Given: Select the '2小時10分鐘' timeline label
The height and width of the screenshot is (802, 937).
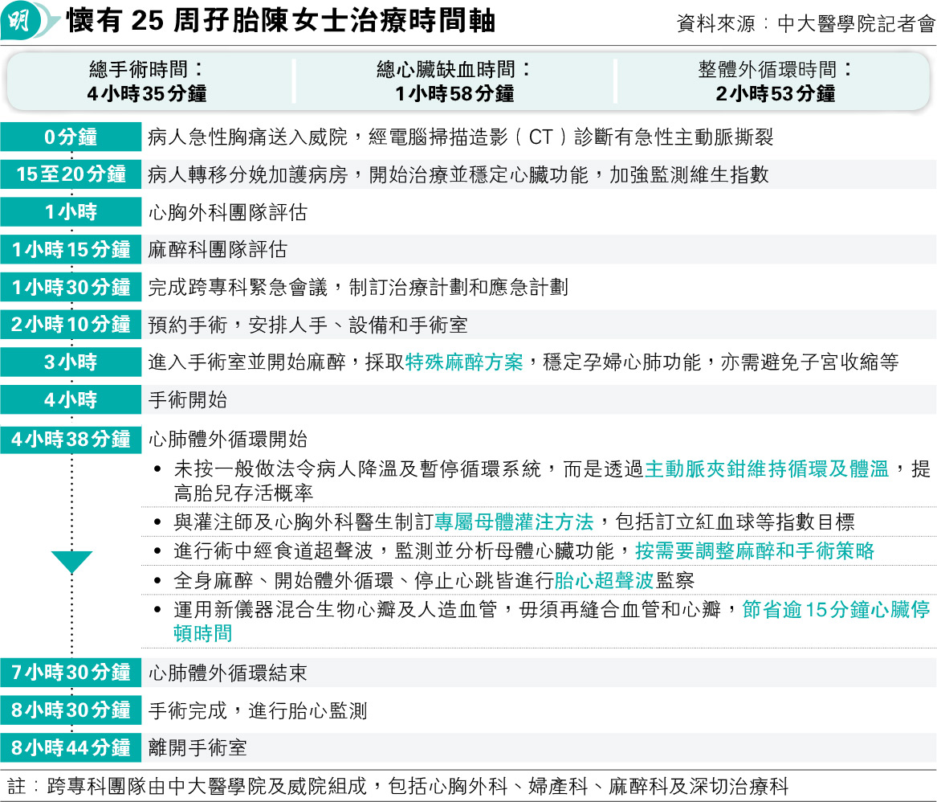Looking at the screenshot, I should click(71, 324).
